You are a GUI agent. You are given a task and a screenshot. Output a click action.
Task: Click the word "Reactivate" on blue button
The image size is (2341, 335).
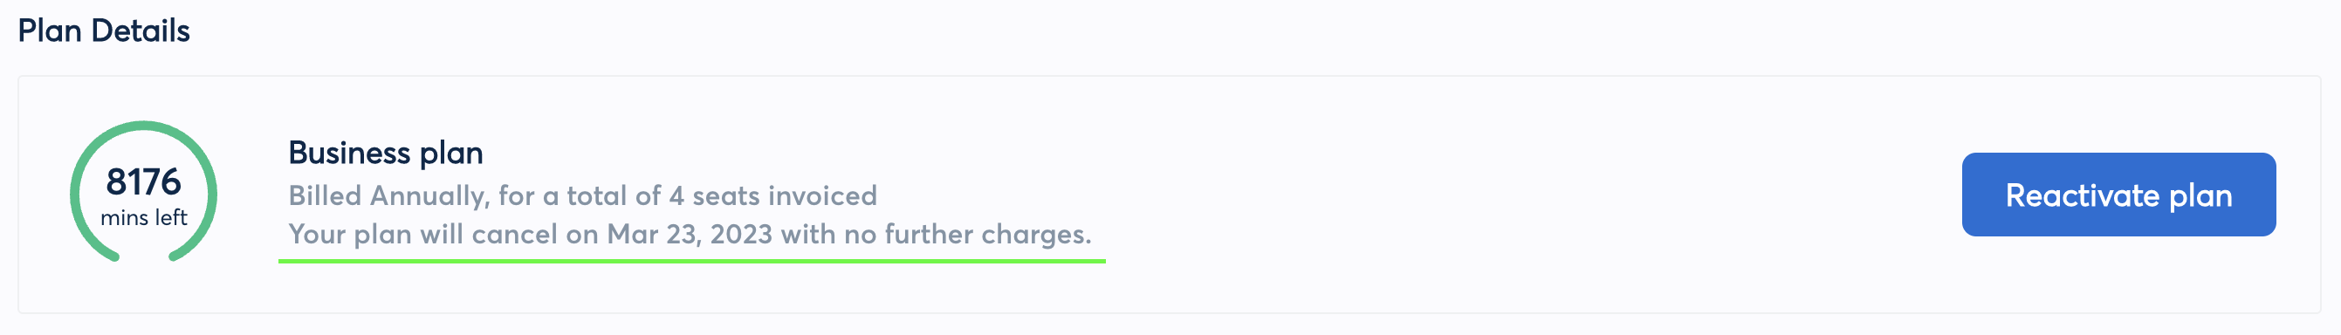tap(2082, 195)
